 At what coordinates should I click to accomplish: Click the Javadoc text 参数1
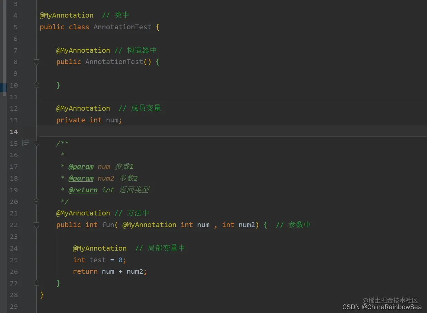(124, 166)
